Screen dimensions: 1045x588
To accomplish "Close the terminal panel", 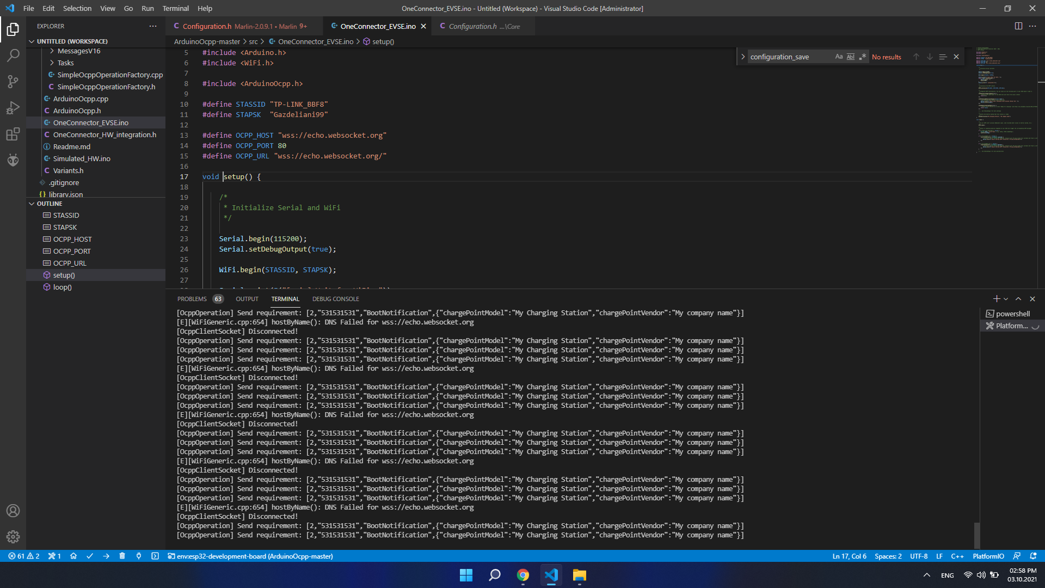I will click(x=1032, y=299).
